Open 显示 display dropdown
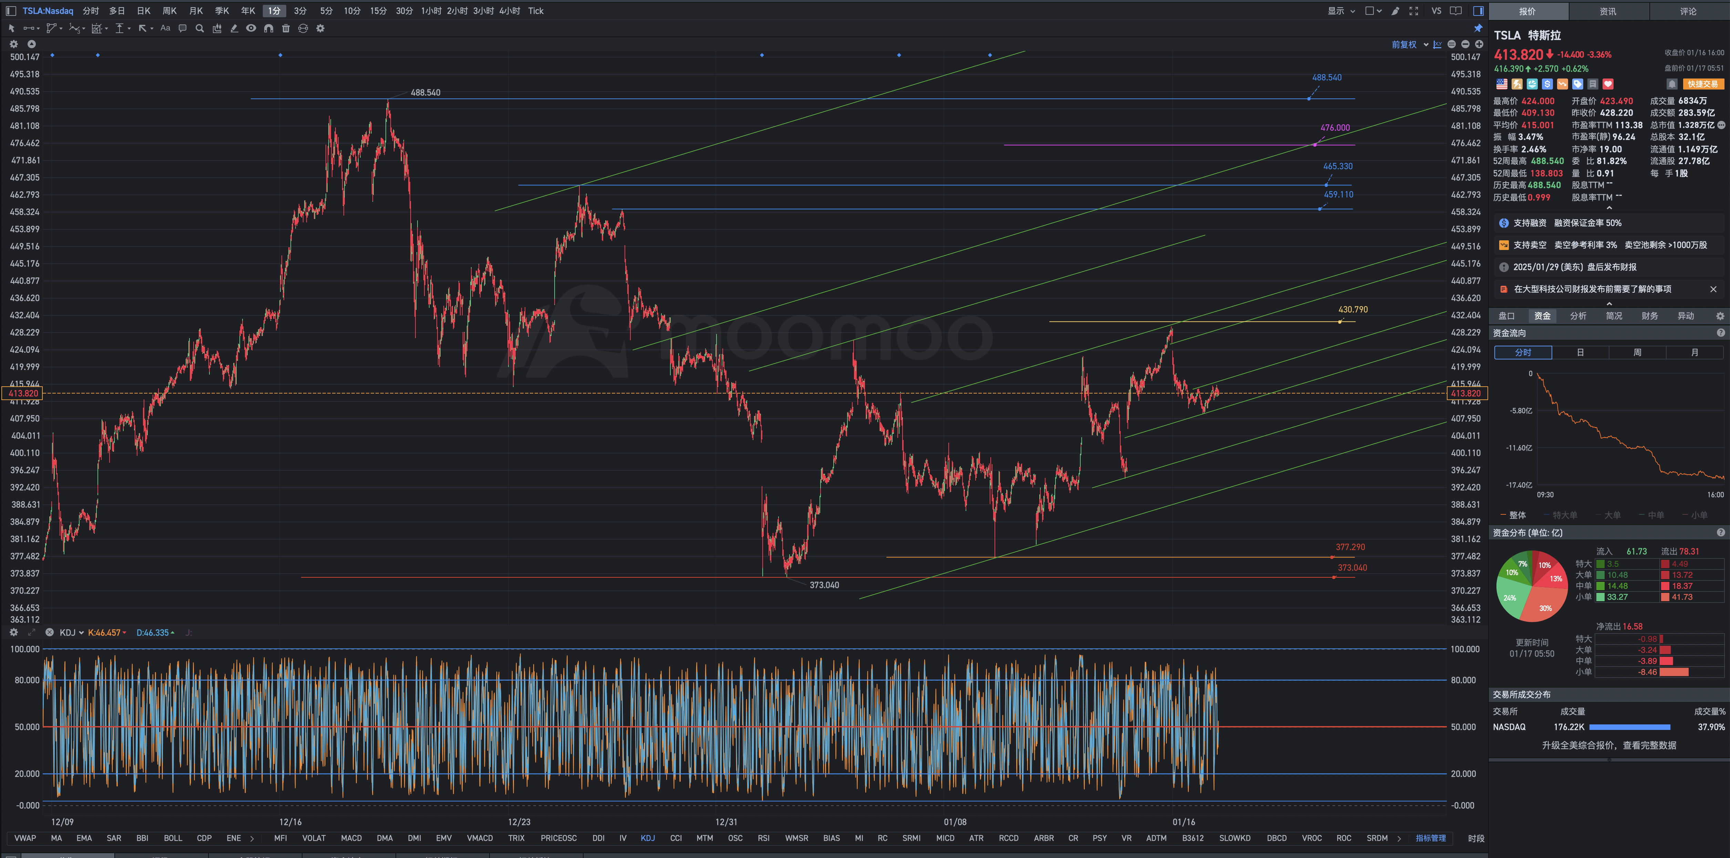This screenshot has height=858, width=1730. [x=1341, y=11]
